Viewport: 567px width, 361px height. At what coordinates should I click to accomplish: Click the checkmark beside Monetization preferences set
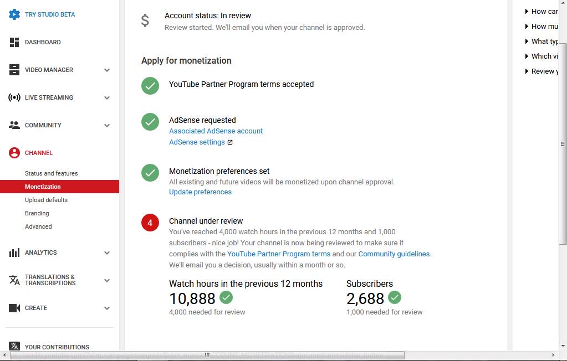pos(150,173)
